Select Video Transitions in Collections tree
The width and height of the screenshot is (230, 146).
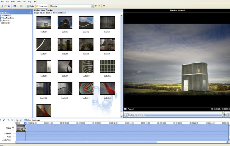(x=8, y=18)
